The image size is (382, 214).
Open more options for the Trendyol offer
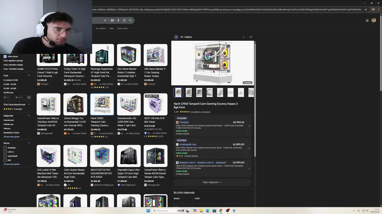point(249,126)
